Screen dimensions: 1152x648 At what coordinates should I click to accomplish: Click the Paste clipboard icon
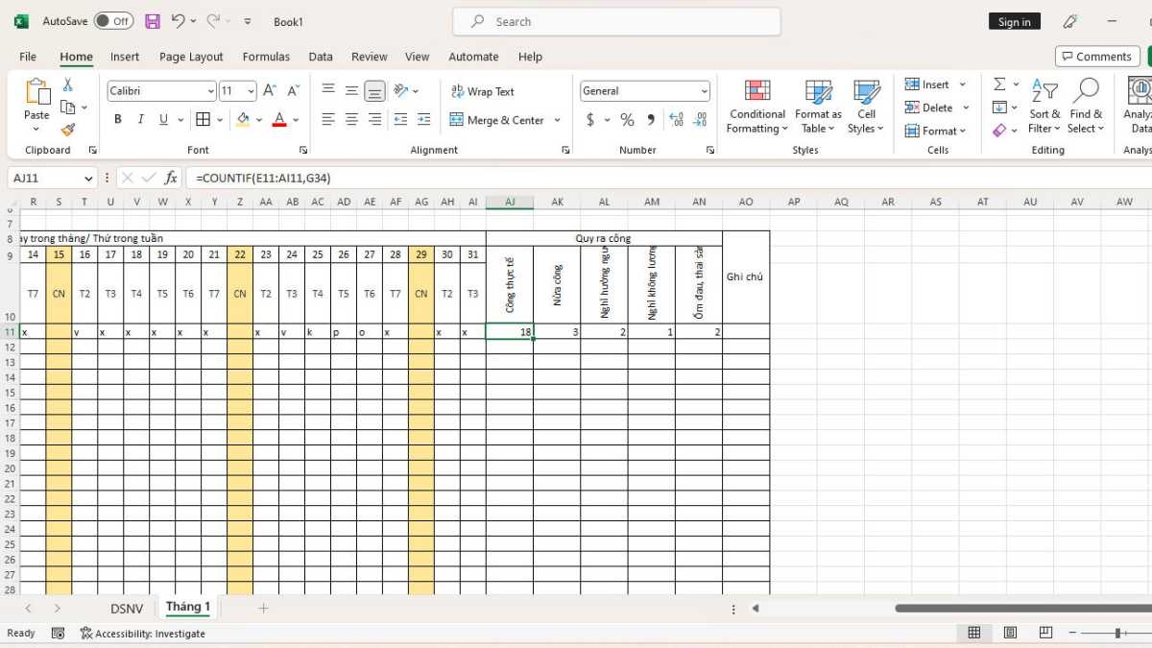36,92
